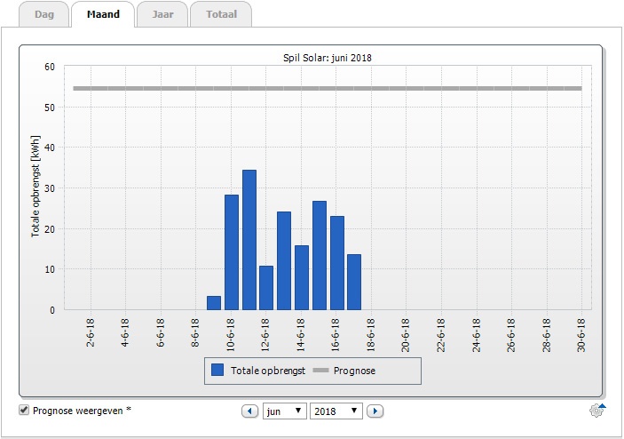
Task: Switch to the Dag tab
Action: click(44, 14)
